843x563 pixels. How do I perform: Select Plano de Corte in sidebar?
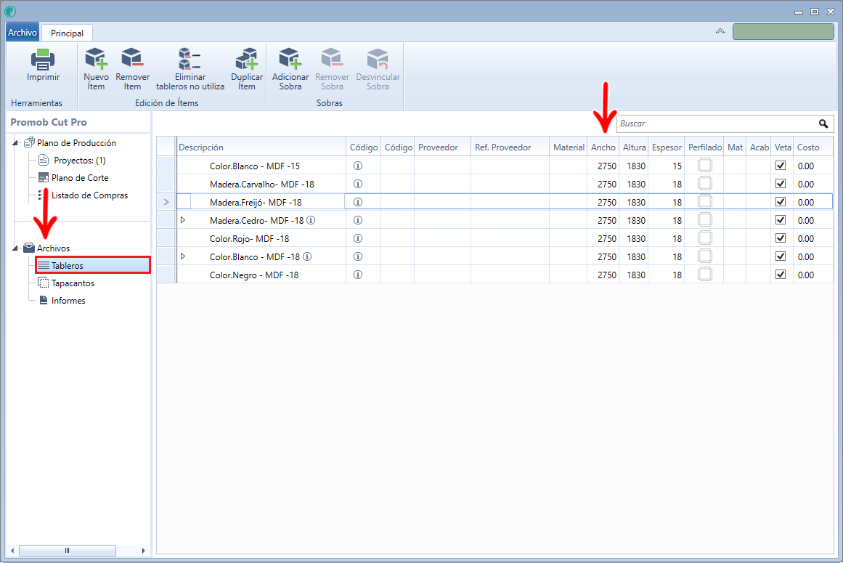pyautogui.click(x=80, y=178)
